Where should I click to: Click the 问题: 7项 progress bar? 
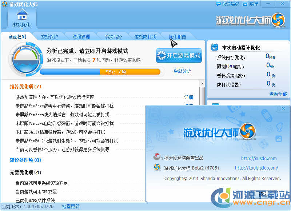coord(100,72)
